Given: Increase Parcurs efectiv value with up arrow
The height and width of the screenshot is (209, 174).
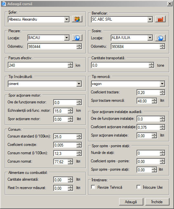Looking at the screenshot, I should (70, 64).
